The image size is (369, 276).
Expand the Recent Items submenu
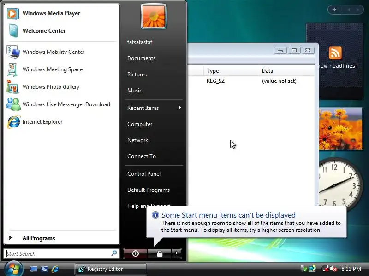tap(154, 108)
